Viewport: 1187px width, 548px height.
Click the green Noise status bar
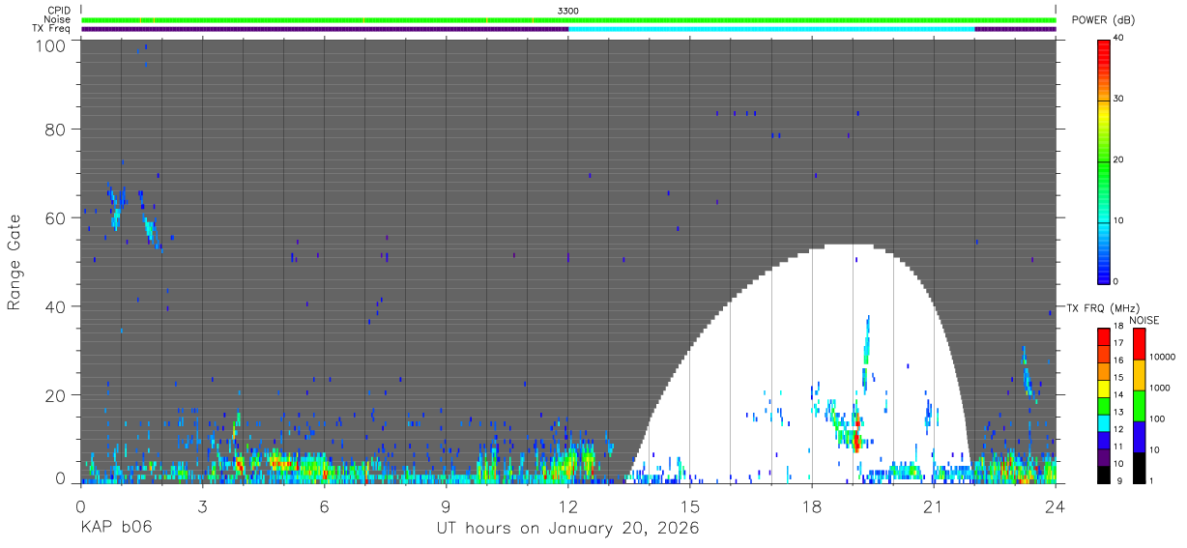click(x=568, y=19)
